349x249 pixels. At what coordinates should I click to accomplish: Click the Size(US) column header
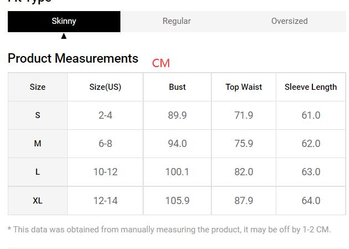[105, 87]
